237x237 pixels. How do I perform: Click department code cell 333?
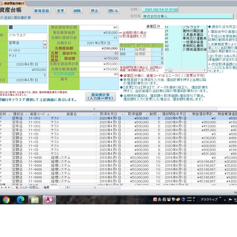click(x=127, y=54)
